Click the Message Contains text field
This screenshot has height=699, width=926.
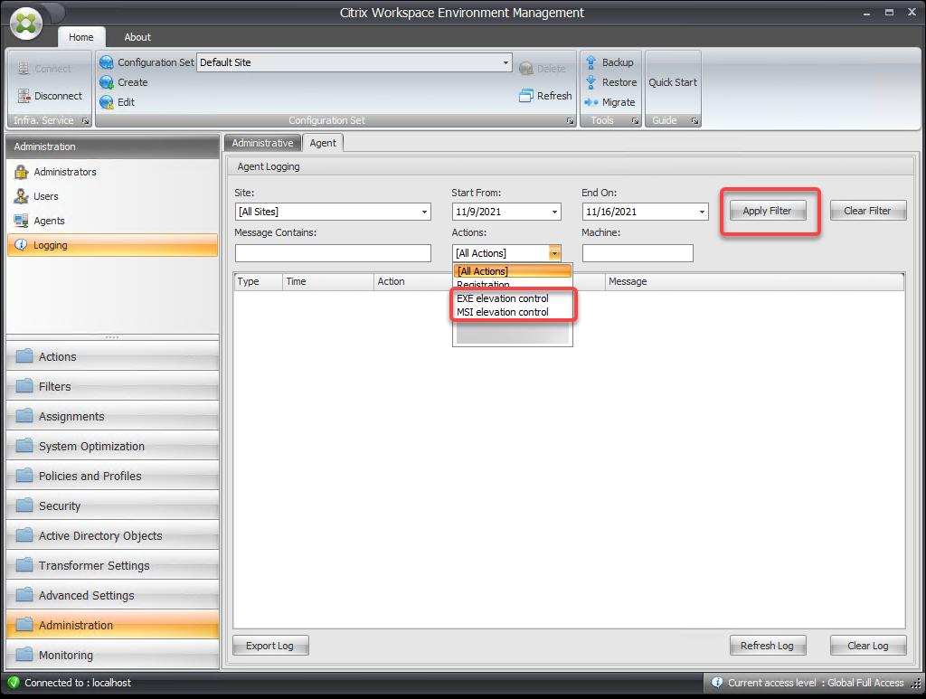pyautogui.click(x=333, y=253)
